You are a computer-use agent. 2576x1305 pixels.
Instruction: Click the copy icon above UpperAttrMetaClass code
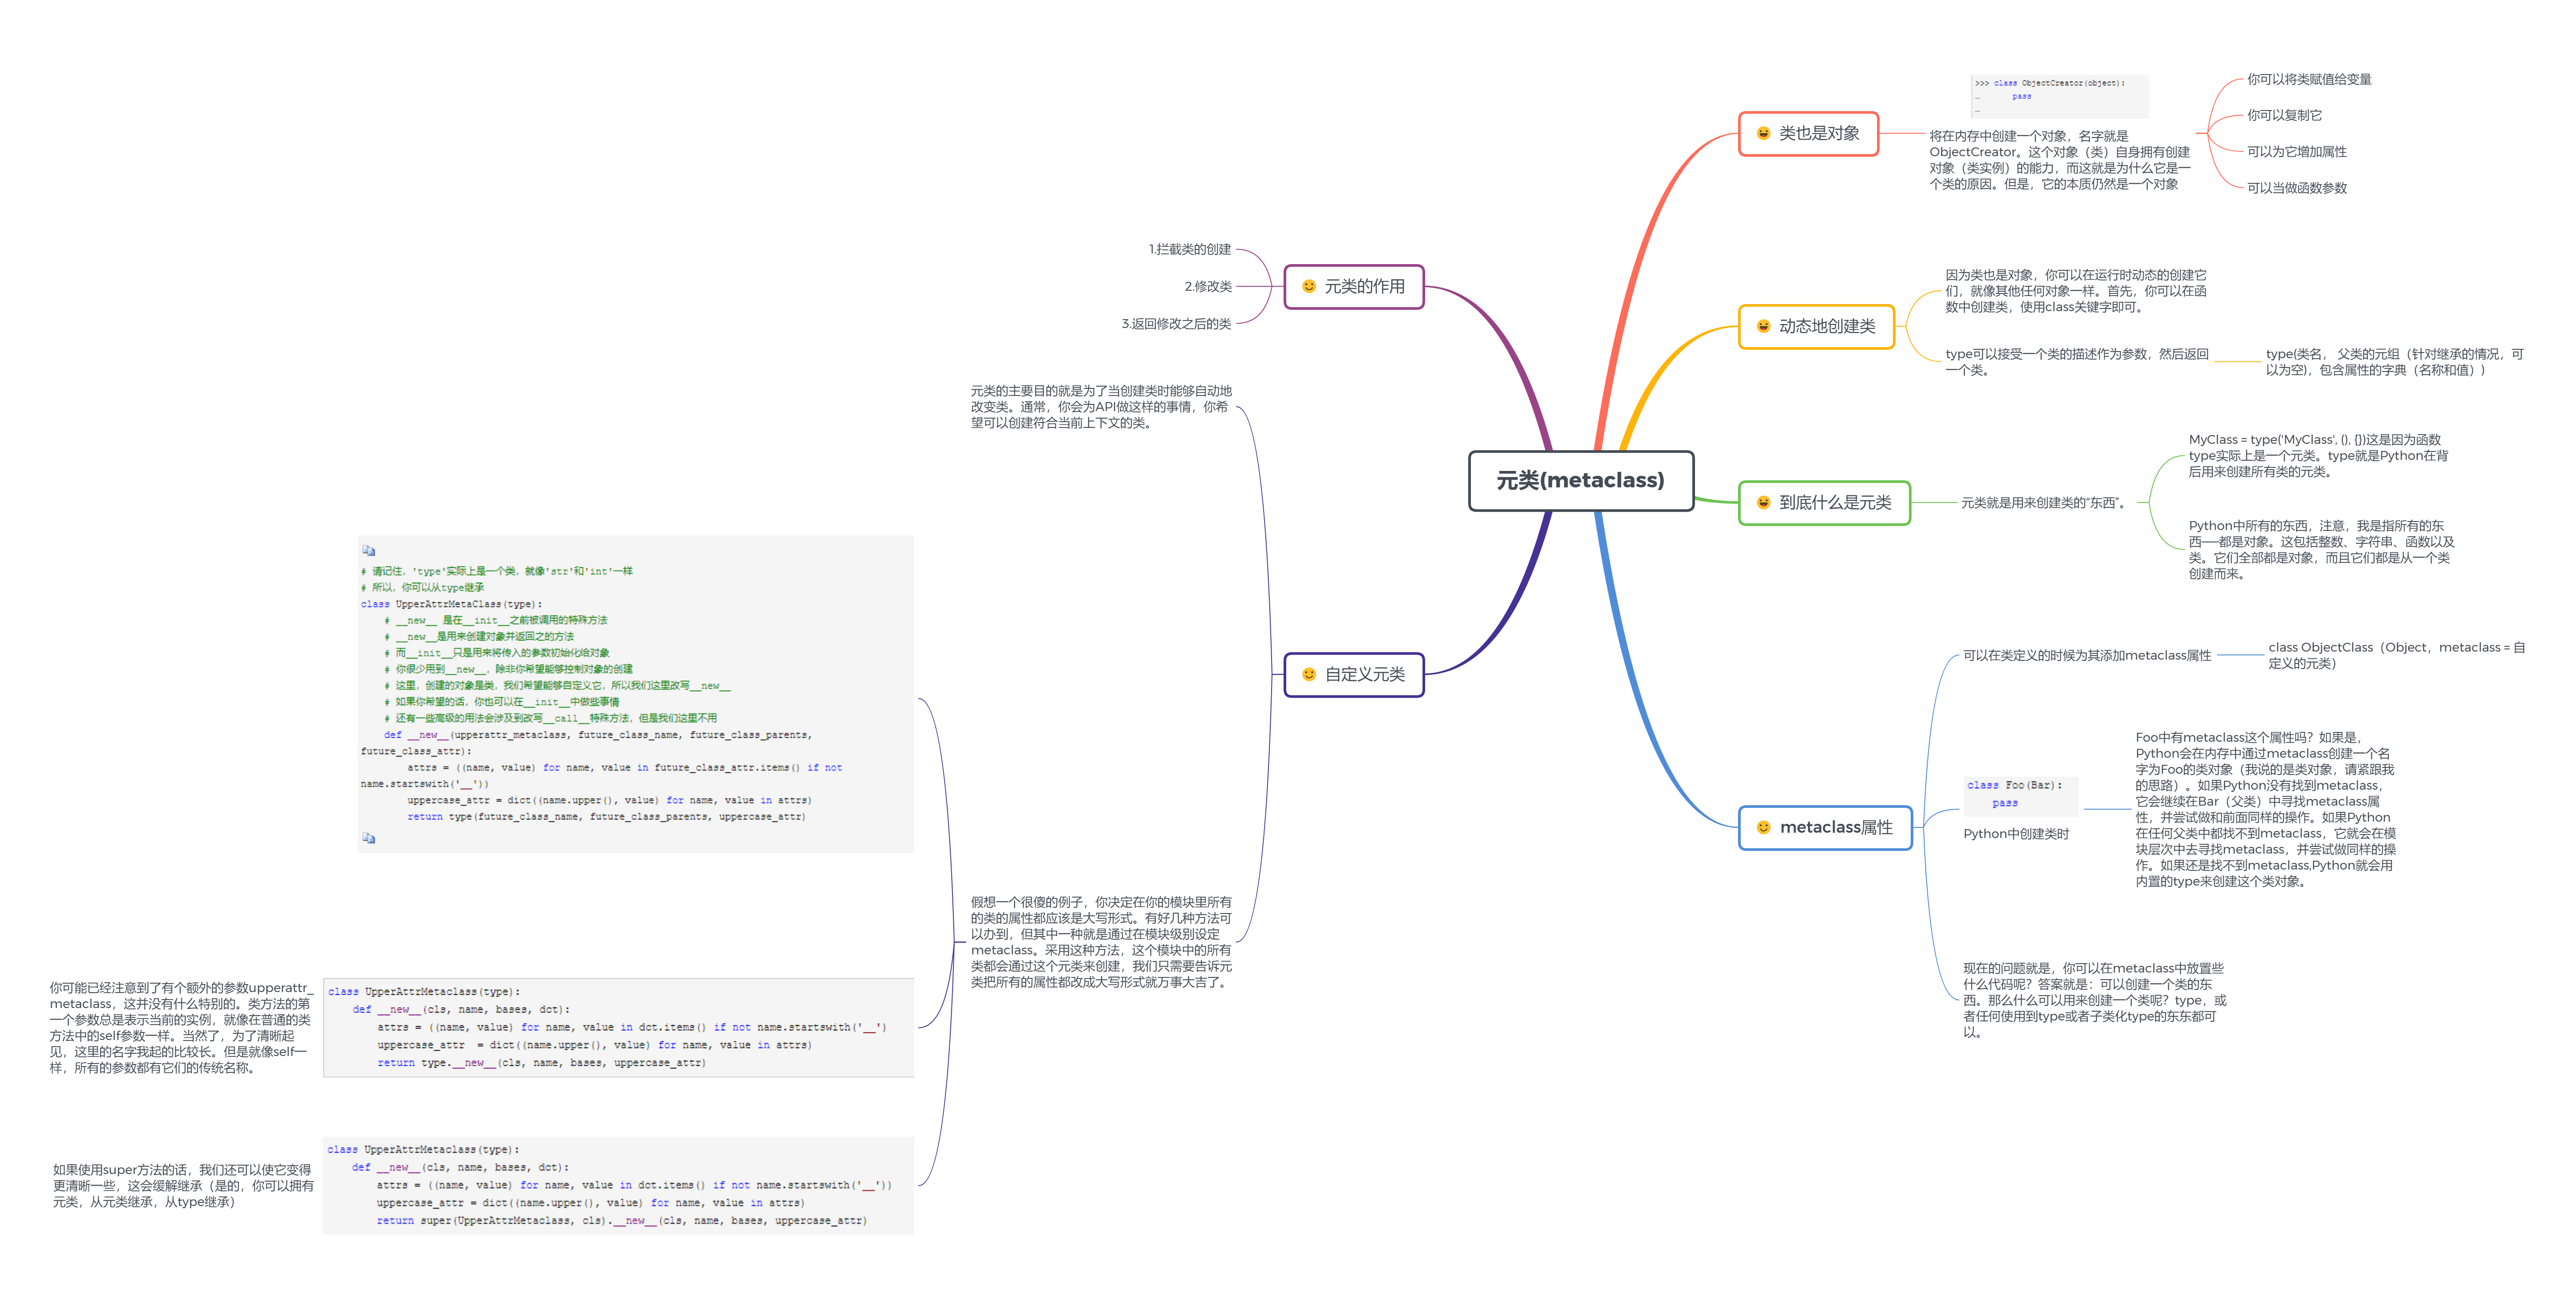tap(369, 551)
